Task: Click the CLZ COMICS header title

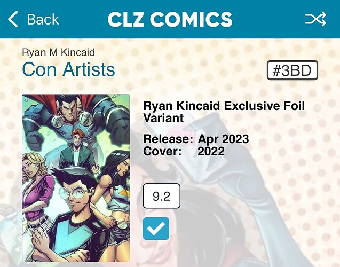Action: (x=170, y=19)
